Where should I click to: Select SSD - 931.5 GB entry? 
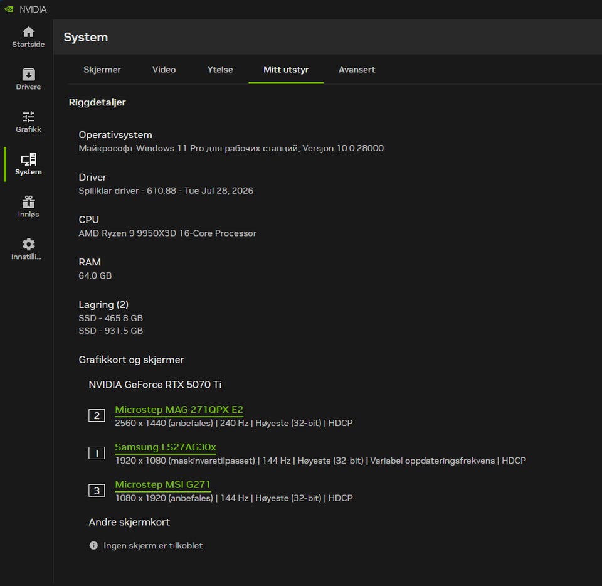110,331
